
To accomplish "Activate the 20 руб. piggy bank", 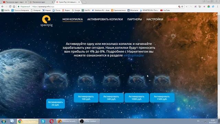I will 55,104.
